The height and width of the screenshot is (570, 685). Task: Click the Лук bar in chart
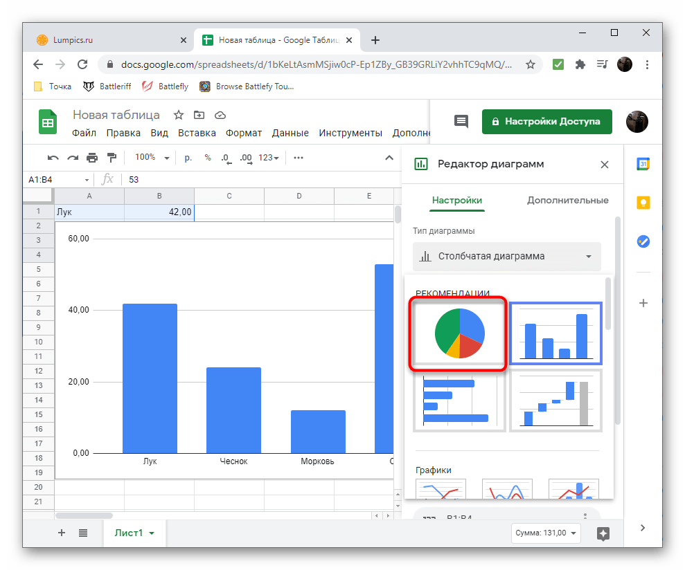[150, 378]
